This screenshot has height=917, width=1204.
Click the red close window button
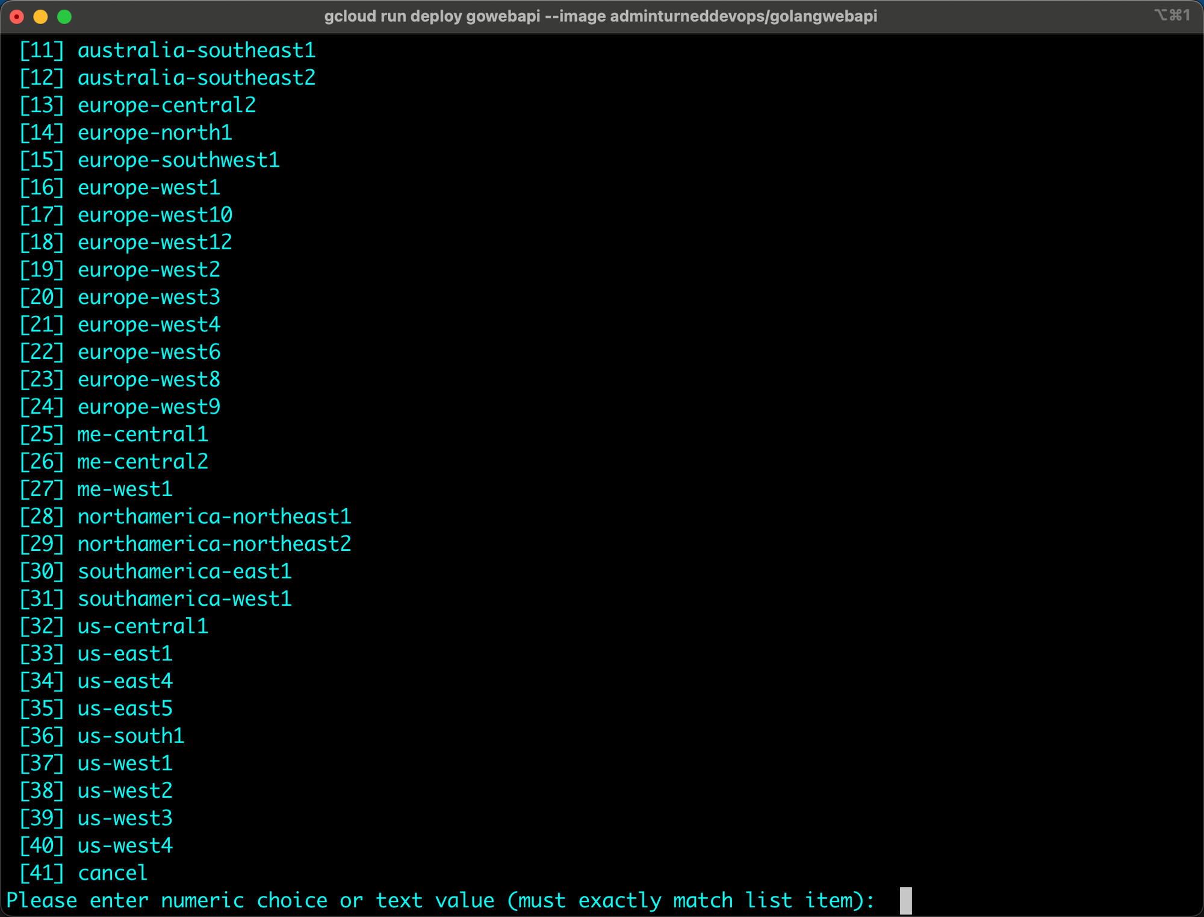pos(17,16)
